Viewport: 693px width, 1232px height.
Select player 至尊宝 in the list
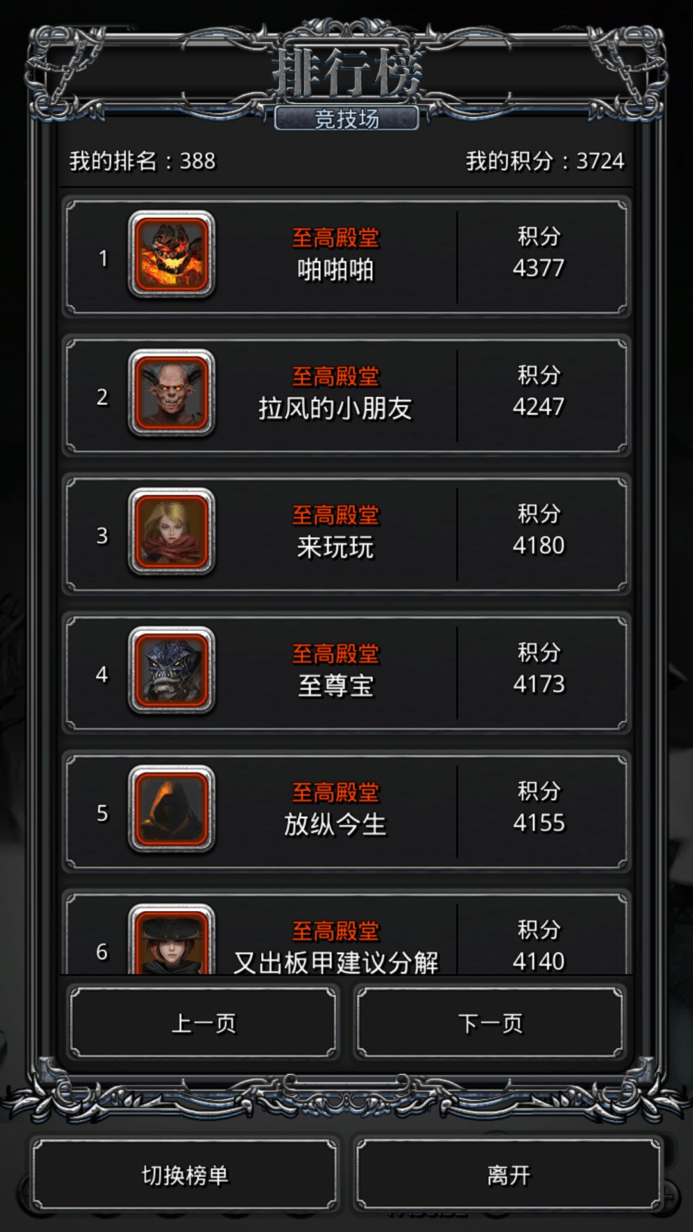pos(336,686)
